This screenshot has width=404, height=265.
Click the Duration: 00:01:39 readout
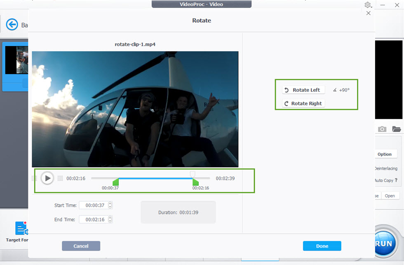point(178,212)
